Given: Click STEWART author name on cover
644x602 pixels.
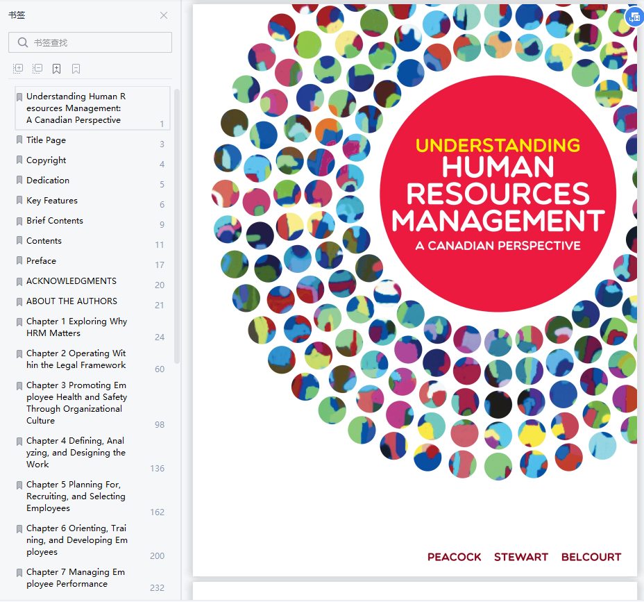Looking at the screenshot, I should tap(521, 557).
